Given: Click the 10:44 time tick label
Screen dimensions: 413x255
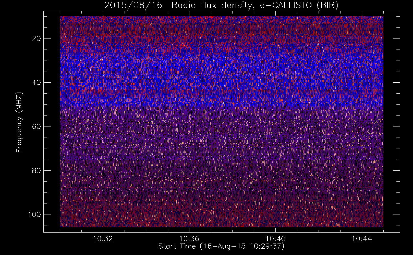Looking at the screenshot, I should (362, 239).
